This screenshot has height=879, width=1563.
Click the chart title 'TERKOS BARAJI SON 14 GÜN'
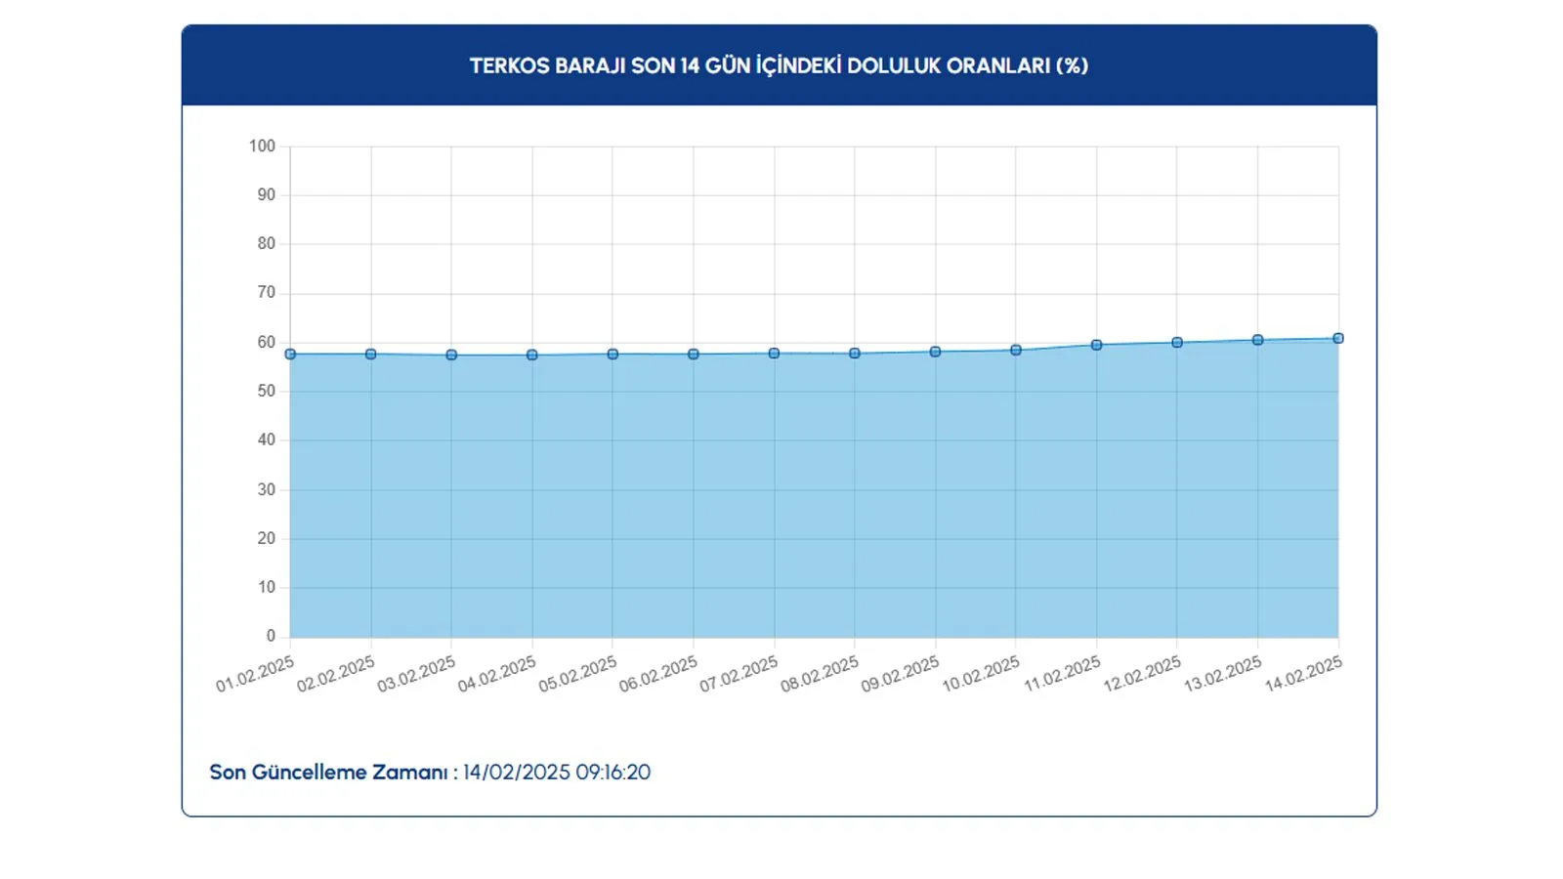coord(779,65)
